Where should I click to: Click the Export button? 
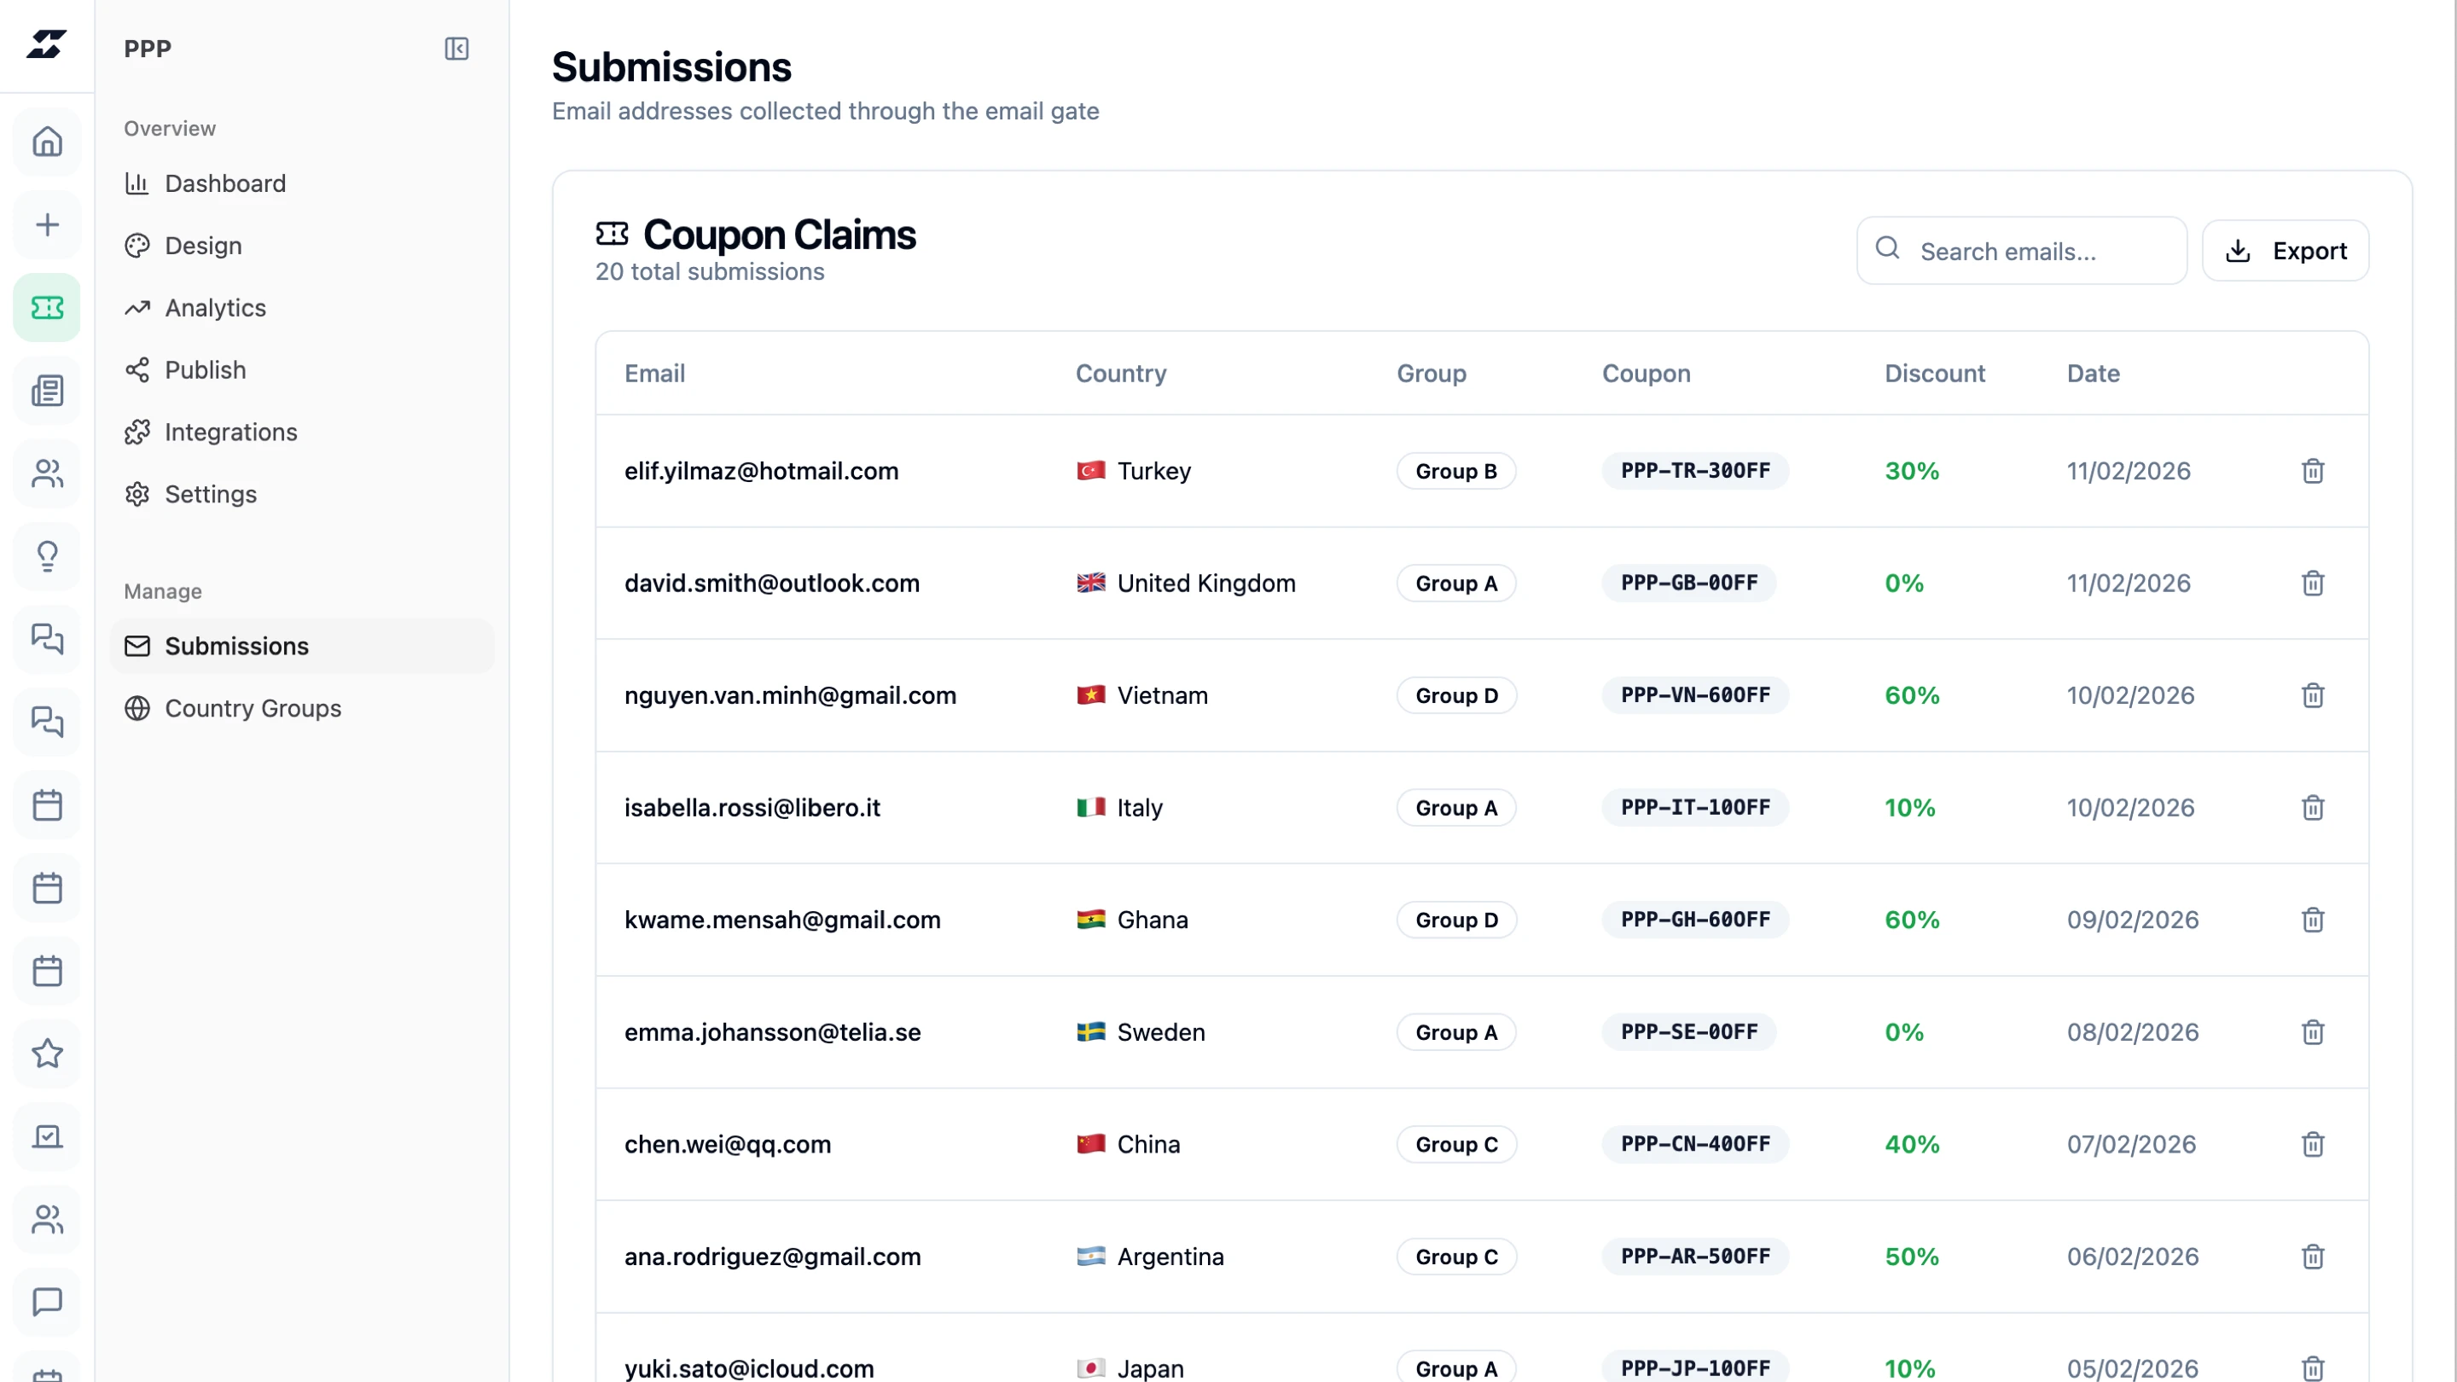[2286, 251]
